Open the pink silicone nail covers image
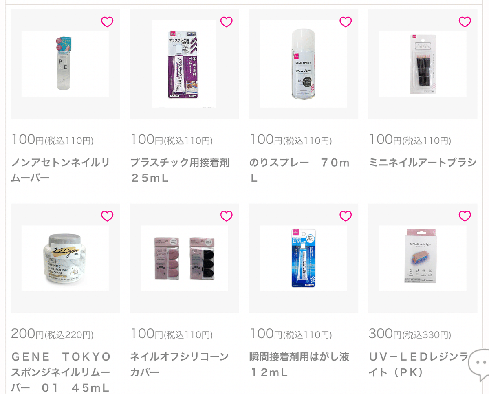 coord(184,258)
